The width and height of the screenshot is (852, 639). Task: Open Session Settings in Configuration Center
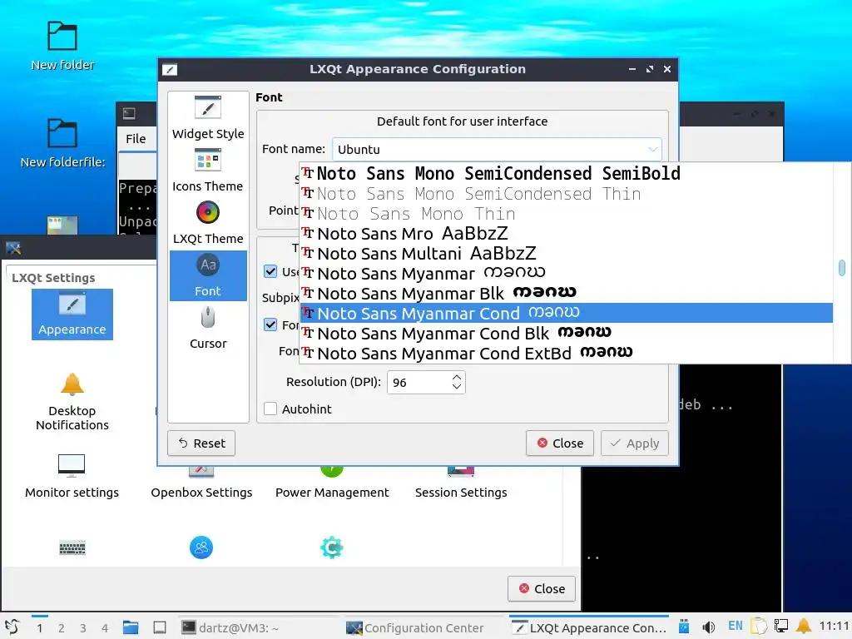pos(461,483)
